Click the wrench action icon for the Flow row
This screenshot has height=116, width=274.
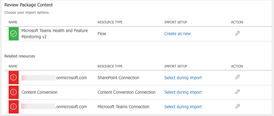pyautogui.click(x=237, y=33)
